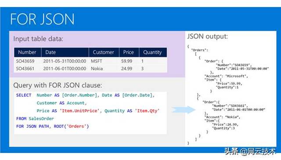
Task: Click "Account": "Microsoft" in JSON output
Action: tap(226, 76)
